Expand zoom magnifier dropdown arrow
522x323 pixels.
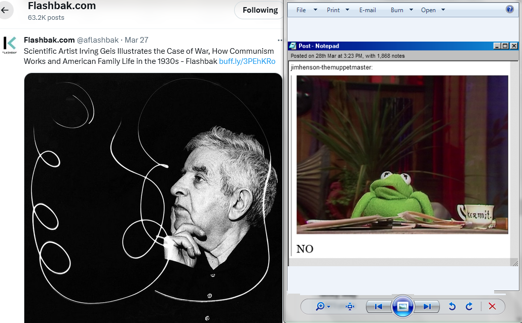(x=329, y=307)
